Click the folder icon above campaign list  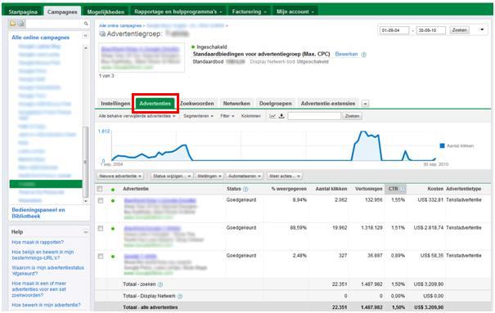click(12, 24)
